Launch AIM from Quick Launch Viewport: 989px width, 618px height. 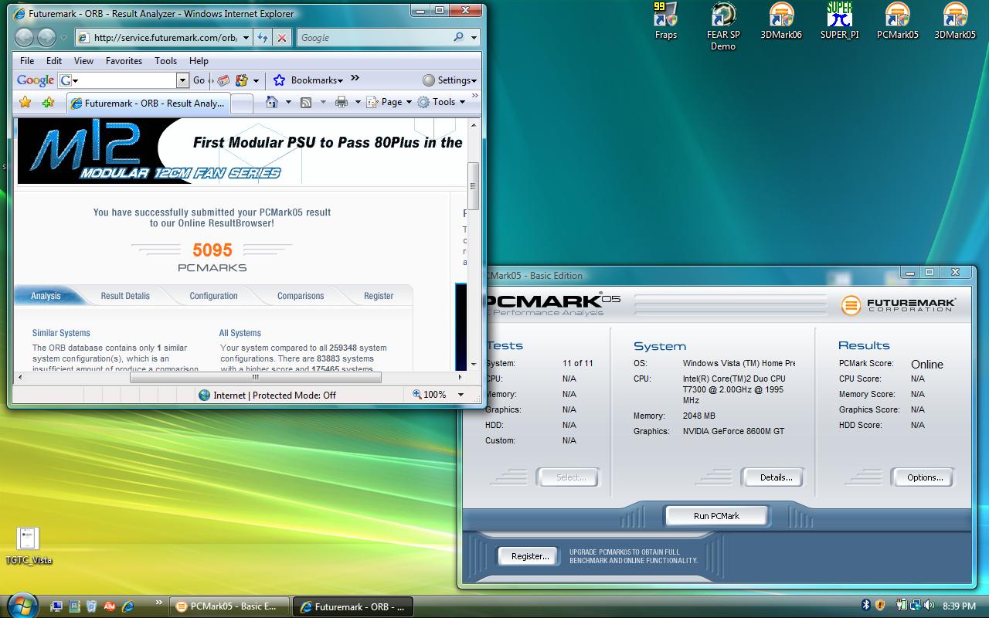click(x=110, y=606)
